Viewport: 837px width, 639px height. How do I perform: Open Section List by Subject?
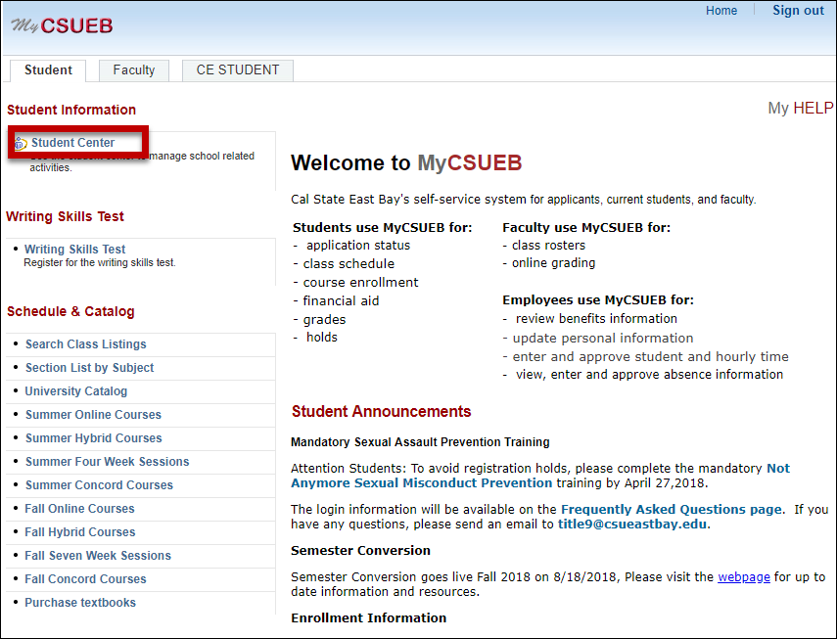(x=90, y=368)
